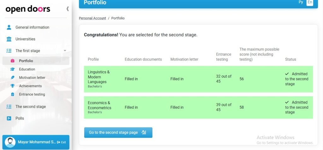Select the Linguistics & Modern Languages row
Screen dimensions: 323x150
click(x=198, y=79)
